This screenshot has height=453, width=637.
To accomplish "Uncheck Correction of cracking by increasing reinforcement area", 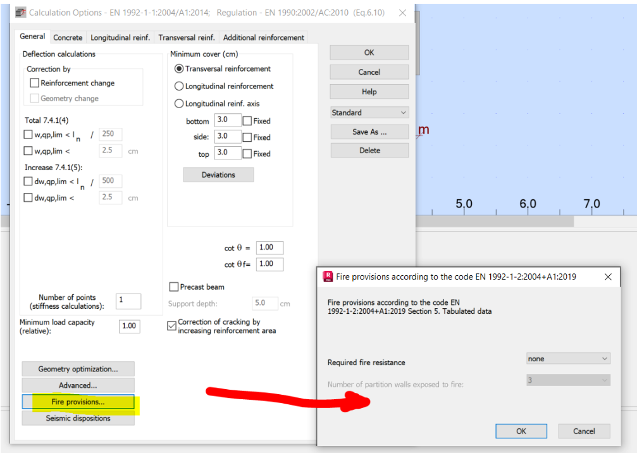I will pos(172,326).
